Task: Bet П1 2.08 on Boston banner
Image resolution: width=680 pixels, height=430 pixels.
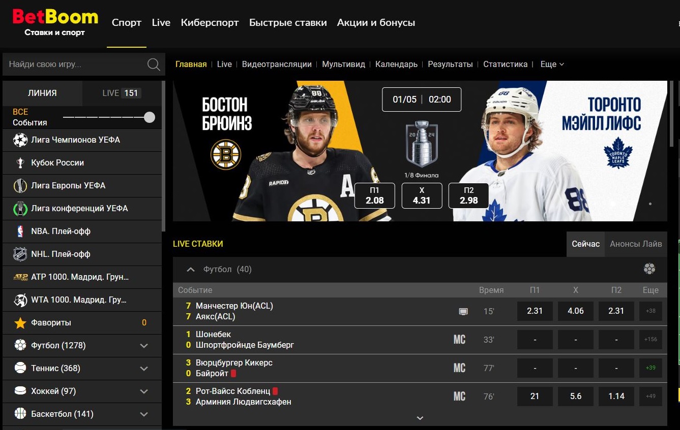Action: tap(375, 195)
